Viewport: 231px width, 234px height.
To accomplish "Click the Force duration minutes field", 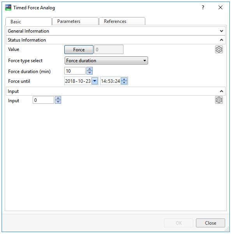I will (75, 71).
